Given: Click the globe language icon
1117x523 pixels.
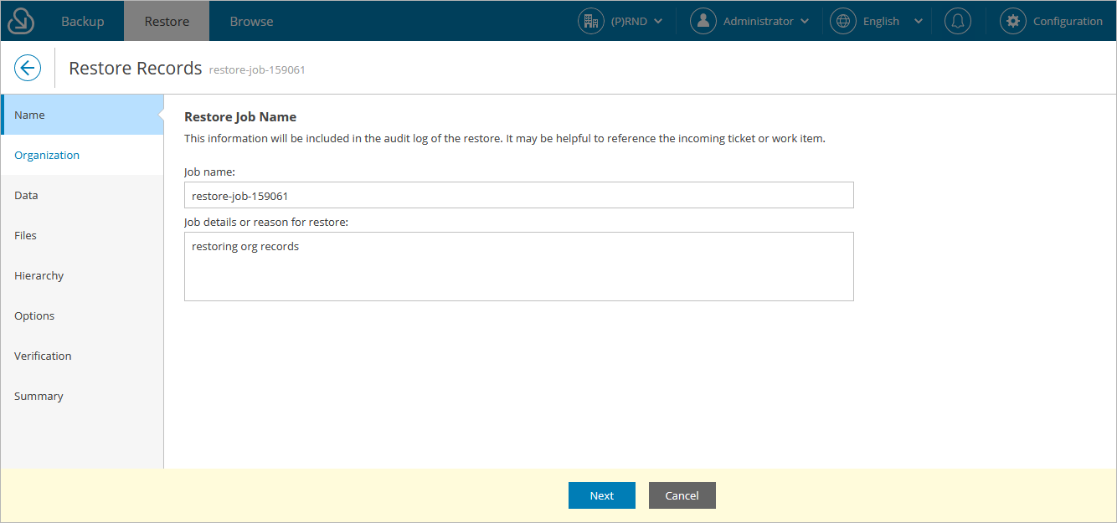Looking at the screenshot, I should tap(843, 21).
